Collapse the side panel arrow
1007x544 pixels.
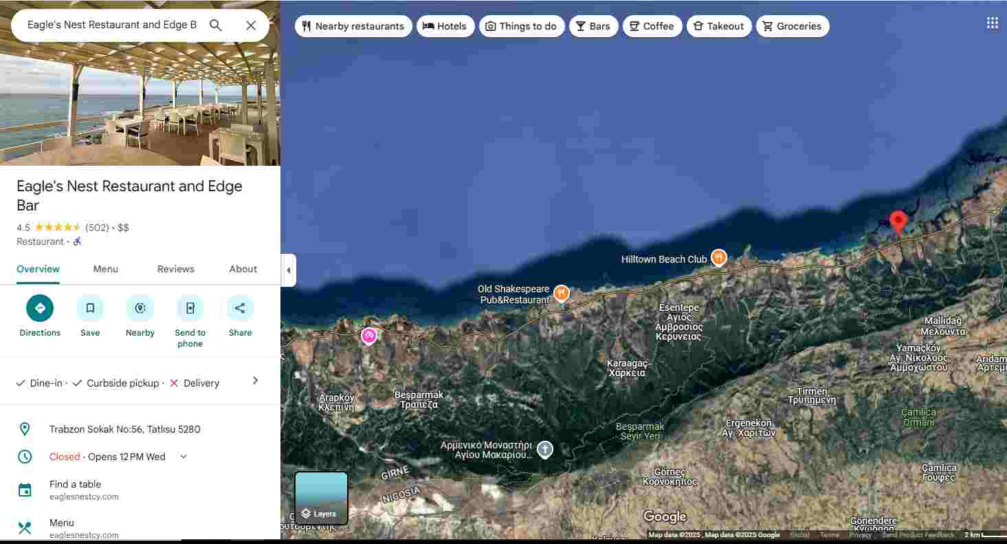[x=289, y=270]
